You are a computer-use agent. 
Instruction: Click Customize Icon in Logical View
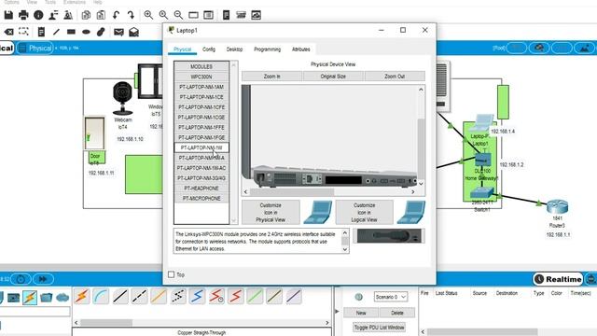click(364, 212)
